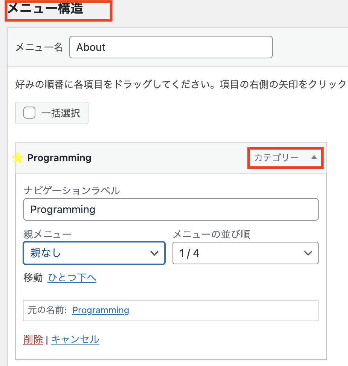Collapse the Programming item with the triangle arrow
Image resolution: width=348 pixels, height=366 pixels.
(x=314, y=158)
